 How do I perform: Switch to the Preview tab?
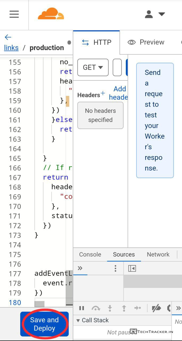click(x=146, y=42)
